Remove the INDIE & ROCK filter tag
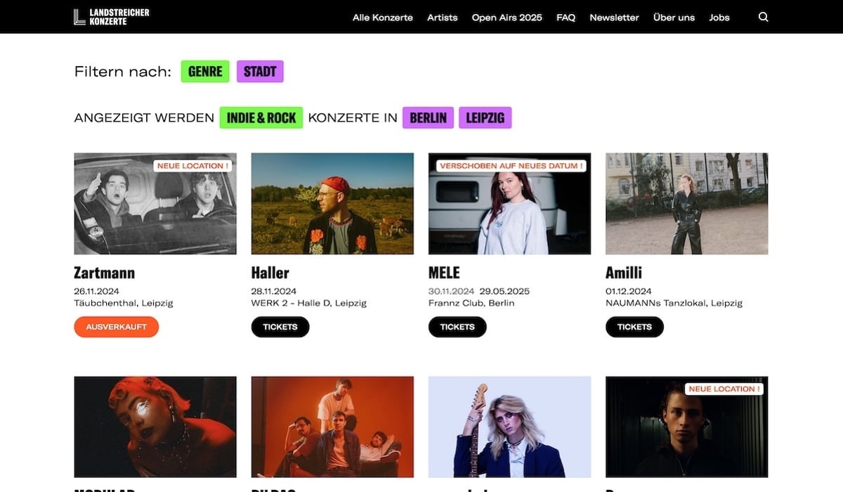Viewport: 843px width, 492px height. click(x=261, y=117)
